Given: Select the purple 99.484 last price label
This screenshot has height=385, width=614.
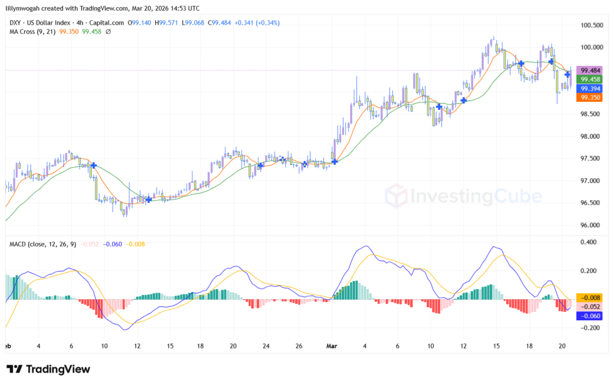Looking at the screenshot, I should (588, 70).
